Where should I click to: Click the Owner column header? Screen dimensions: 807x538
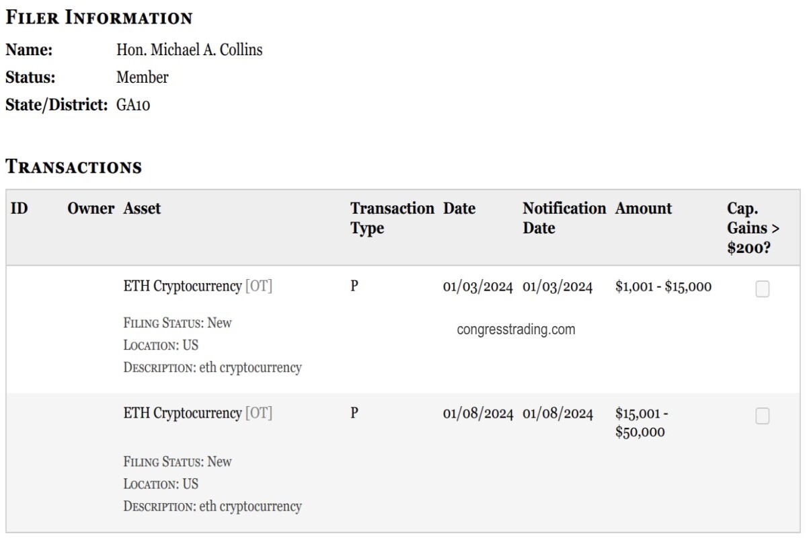tap(91, 208)
